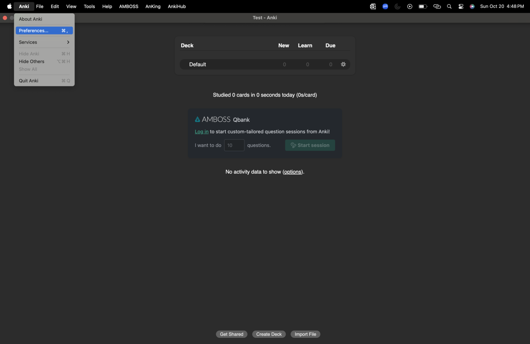Select About Anki
The width and height of the screenshot is (530, 344).
pos(44,19)
